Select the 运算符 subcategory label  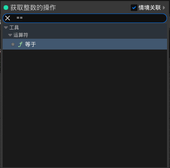tap(21, 35)
